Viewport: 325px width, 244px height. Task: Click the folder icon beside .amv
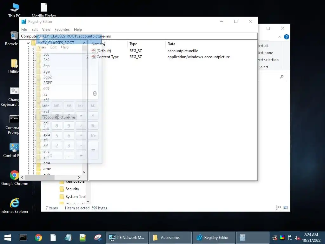[x=38, y=169]
